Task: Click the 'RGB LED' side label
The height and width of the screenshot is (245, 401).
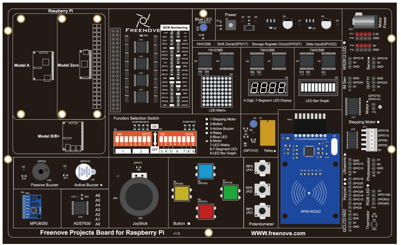Action: tap(368, 197)
